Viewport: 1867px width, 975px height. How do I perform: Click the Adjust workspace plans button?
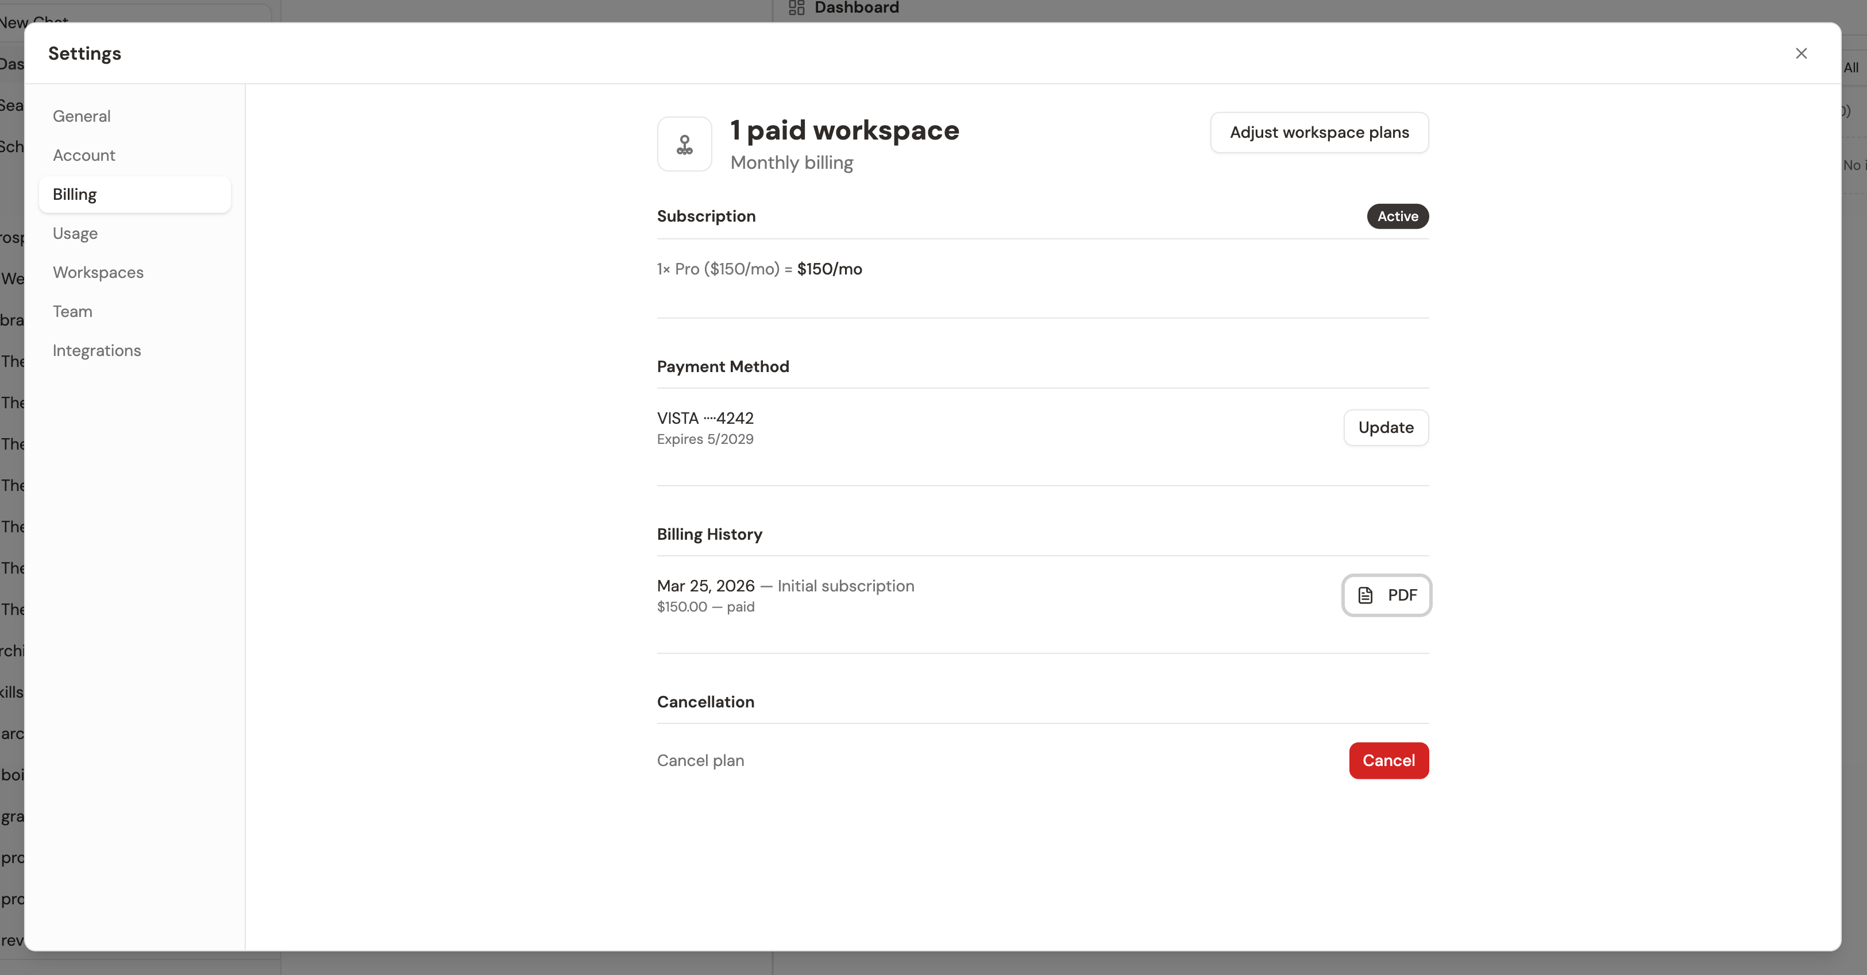tap(1319, 132)
